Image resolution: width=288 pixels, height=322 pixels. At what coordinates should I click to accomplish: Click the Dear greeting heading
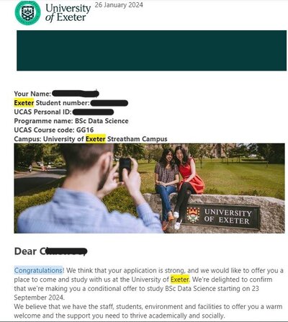(50, 251)
